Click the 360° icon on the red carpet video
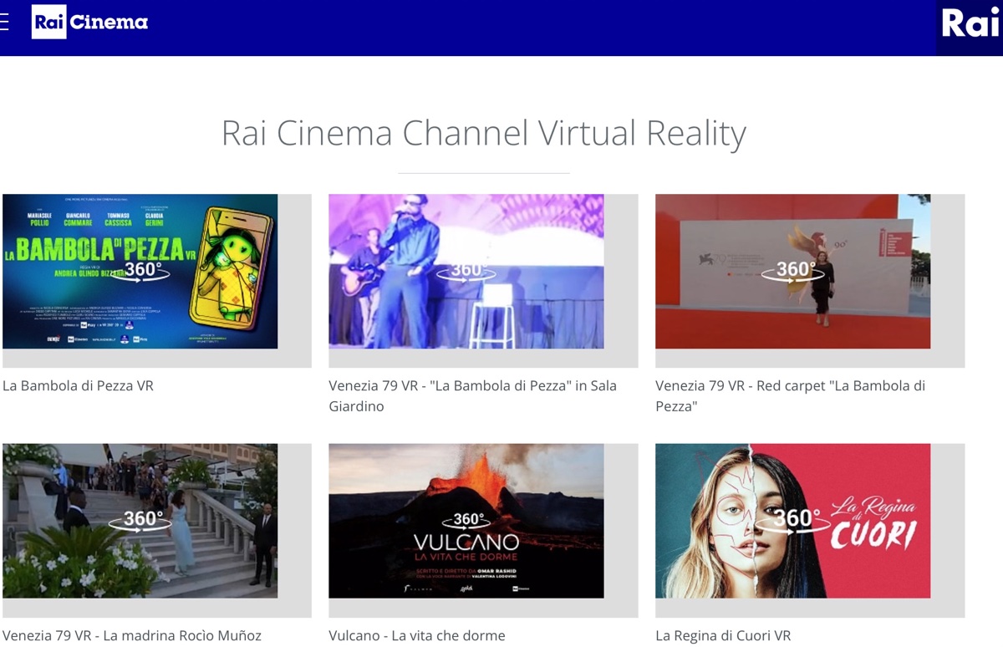This screenshot has height=647, width=1003. (792, 271)
